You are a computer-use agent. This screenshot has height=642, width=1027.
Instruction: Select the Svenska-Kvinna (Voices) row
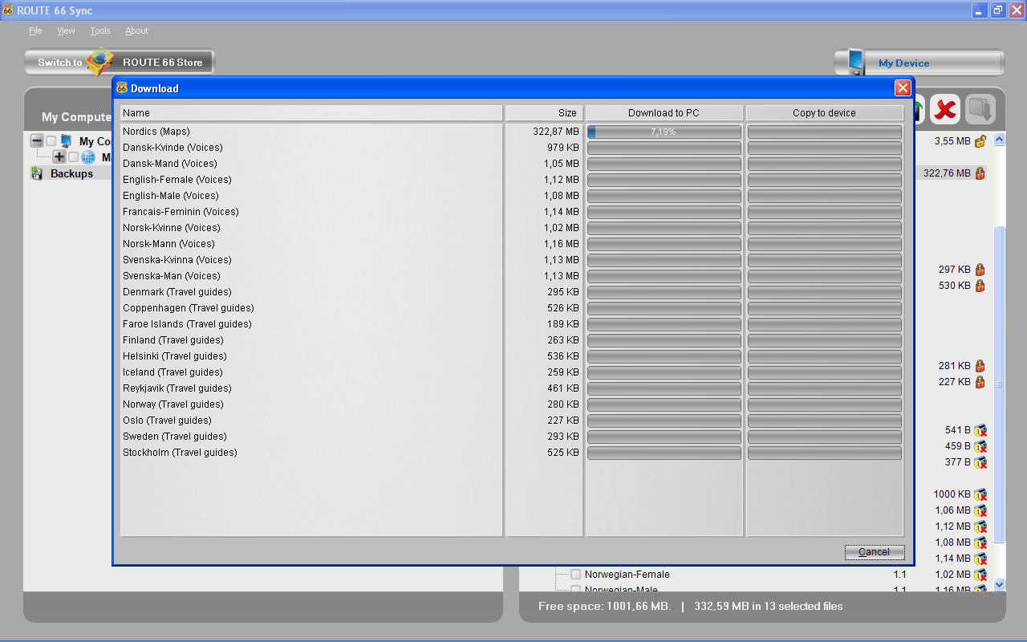[311, 260]
